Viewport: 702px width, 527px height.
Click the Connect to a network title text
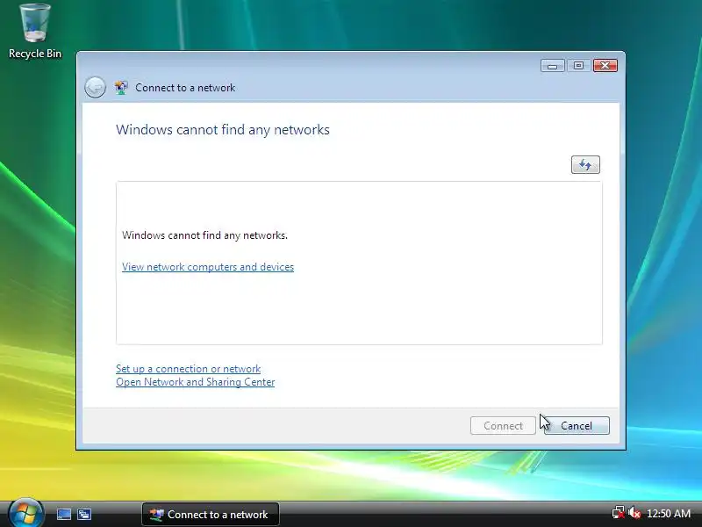coord(185,87)
